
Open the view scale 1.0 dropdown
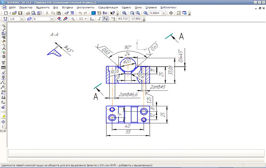tap(22, 19)
